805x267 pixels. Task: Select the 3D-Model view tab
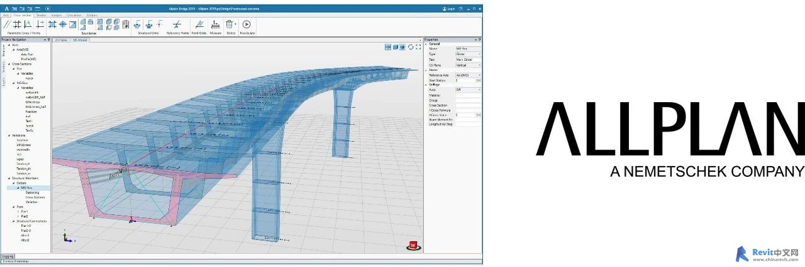click(x=80, y=39)
